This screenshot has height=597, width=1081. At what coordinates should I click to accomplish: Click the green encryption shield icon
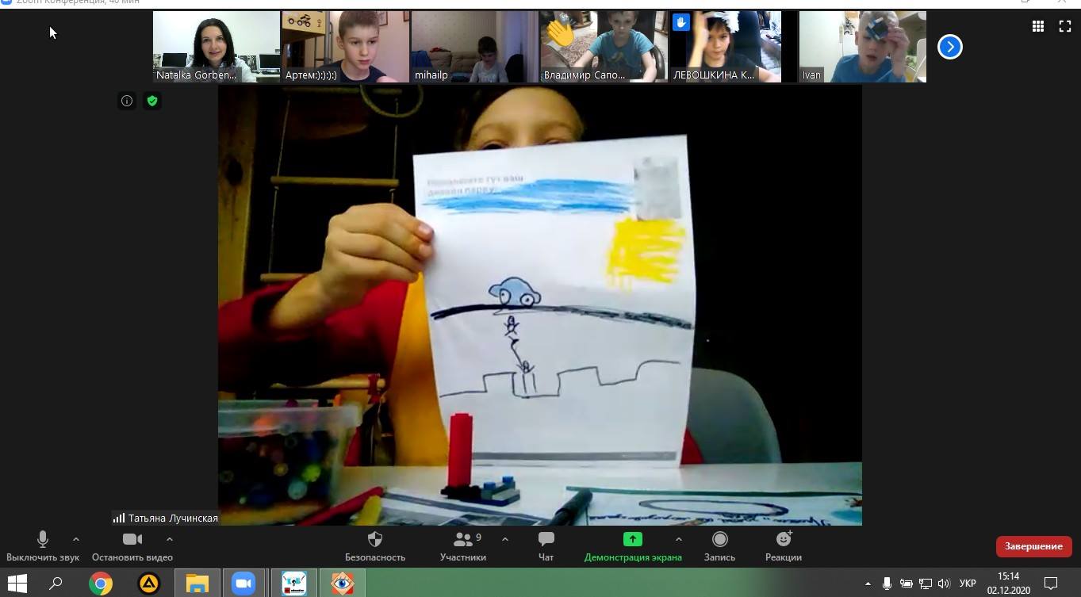(x=152, y=101)
